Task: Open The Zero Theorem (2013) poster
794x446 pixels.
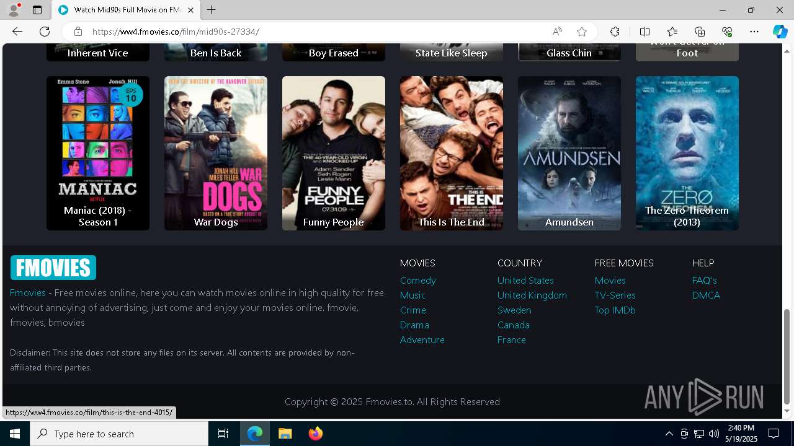Action: [x=687, y=153]
